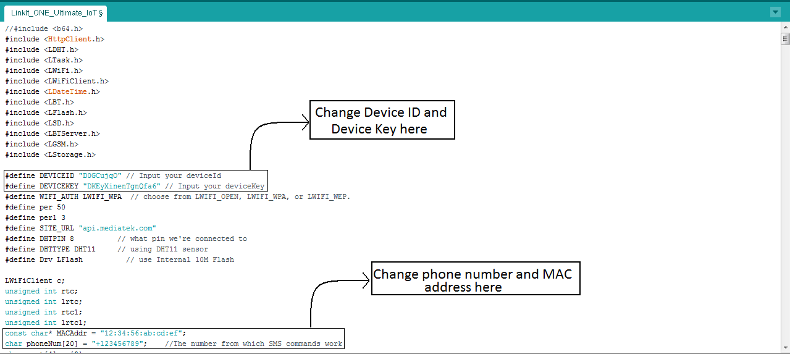Viewport: 790px width, 354px height.
Task: Place cursor in the DEVICEID string value
Action: pyautogui.click(x=100, y=175)
